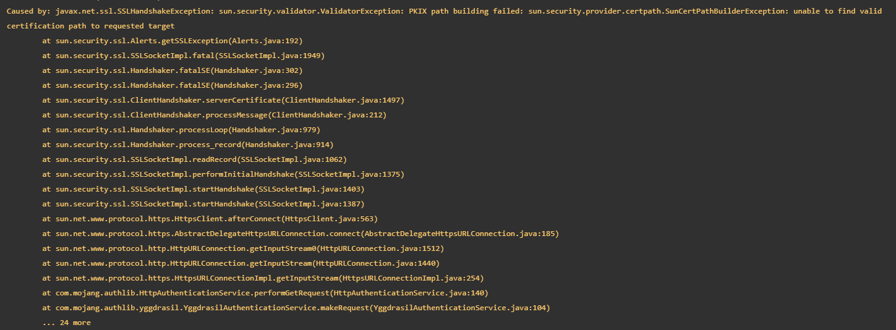896x330 pixels.
Task: Click the Handshaker.processLoop stack frame
Action: point(181,130)
